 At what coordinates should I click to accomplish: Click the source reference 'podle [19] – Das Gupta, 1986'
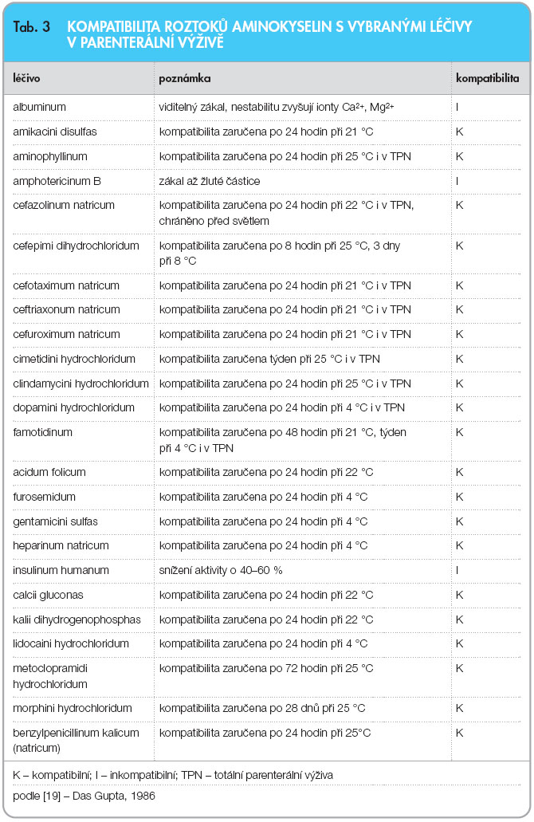(x=84, y=796)
